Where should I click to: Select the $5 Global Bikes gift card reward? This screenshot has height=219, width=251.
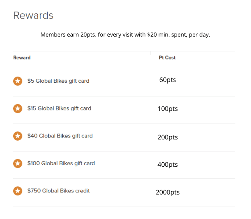[x=58, y=81]
